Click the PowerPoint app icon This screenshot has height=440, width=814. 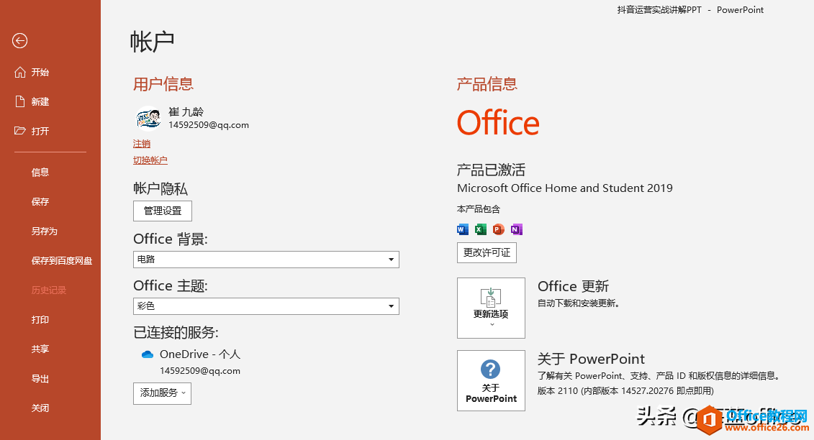pos(498,229)
